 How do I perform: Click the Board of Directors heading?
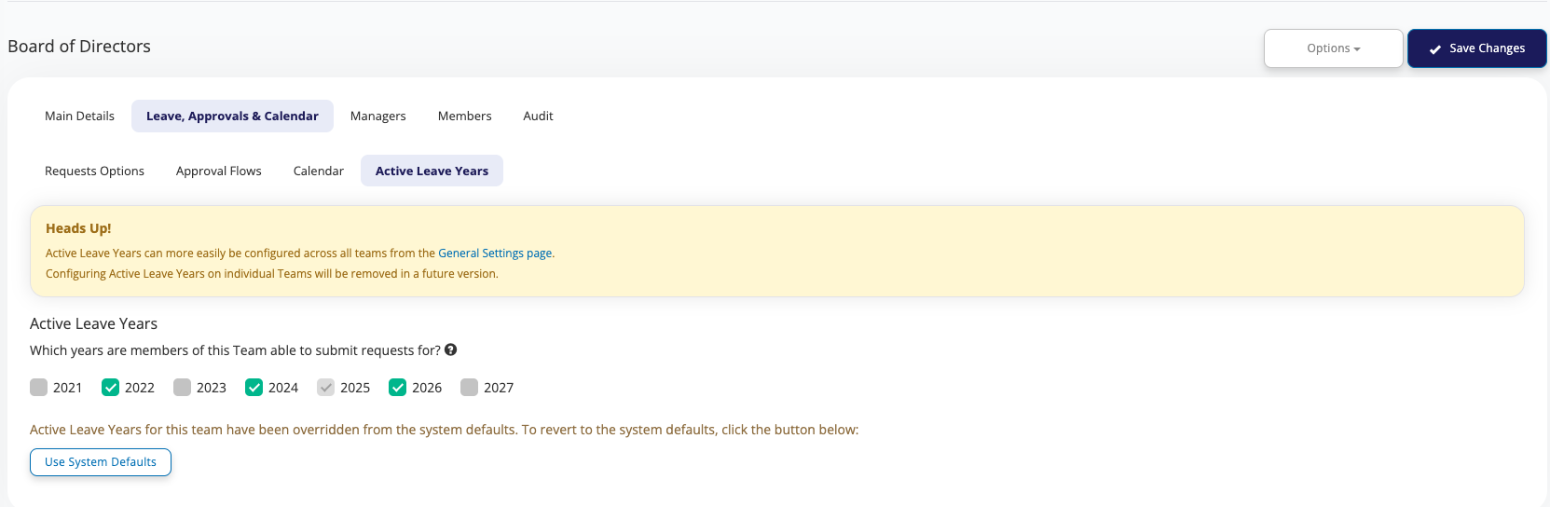[x=79, y=47]
